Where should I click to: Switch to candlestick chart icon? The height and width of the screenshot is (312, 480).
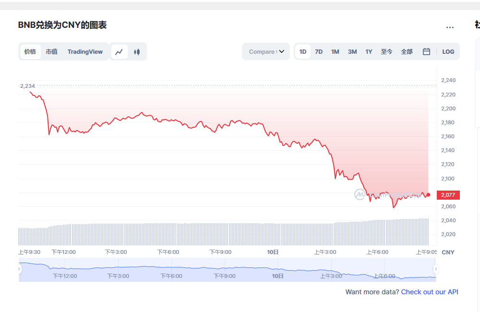[137, 52]
